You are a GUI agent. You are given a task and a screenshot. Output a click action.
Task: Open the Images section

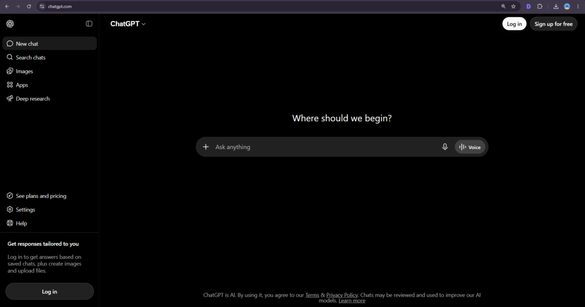point(50,71)
